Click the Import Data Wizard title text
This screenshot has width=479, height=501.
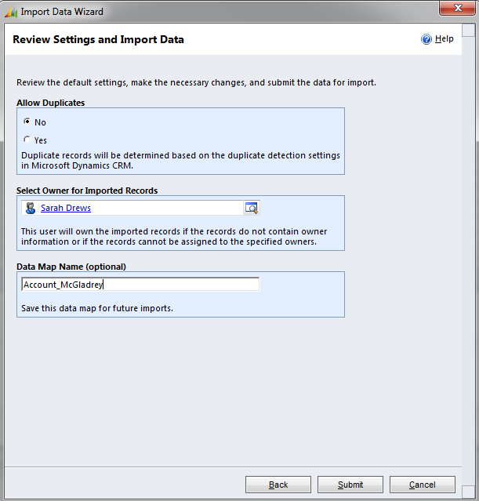pyautogui.click(x=62, y=12)
